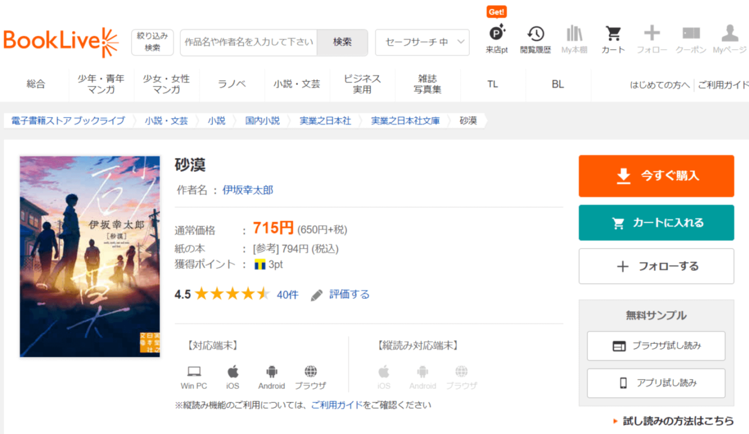Go to 国内小説 breadcrumb
Screen dimensions: 749x434
pos(262,120)
